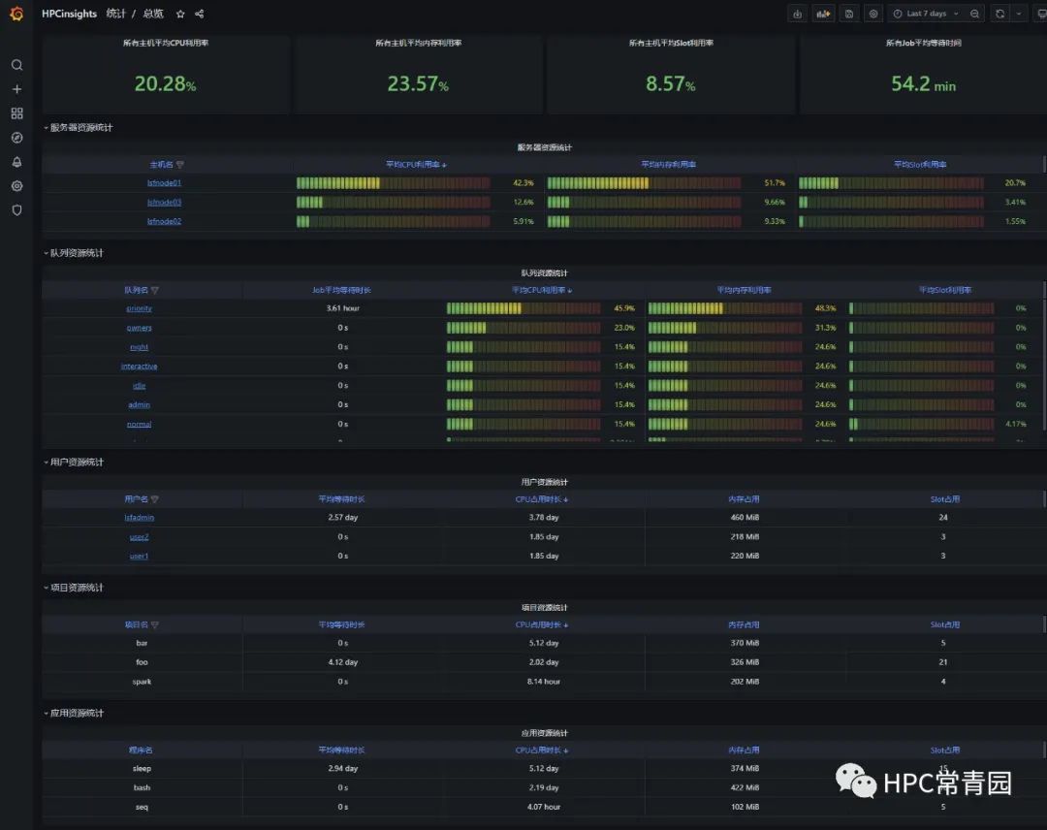This screenshot has width=1047, height=830.
Task: Select the bash application row name
Action: click(x=142, y=788)
